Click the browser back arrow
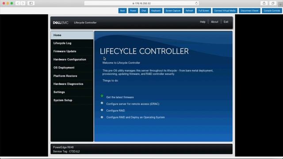The height and width of the screenshot is (159, 283). pos(18,3)
